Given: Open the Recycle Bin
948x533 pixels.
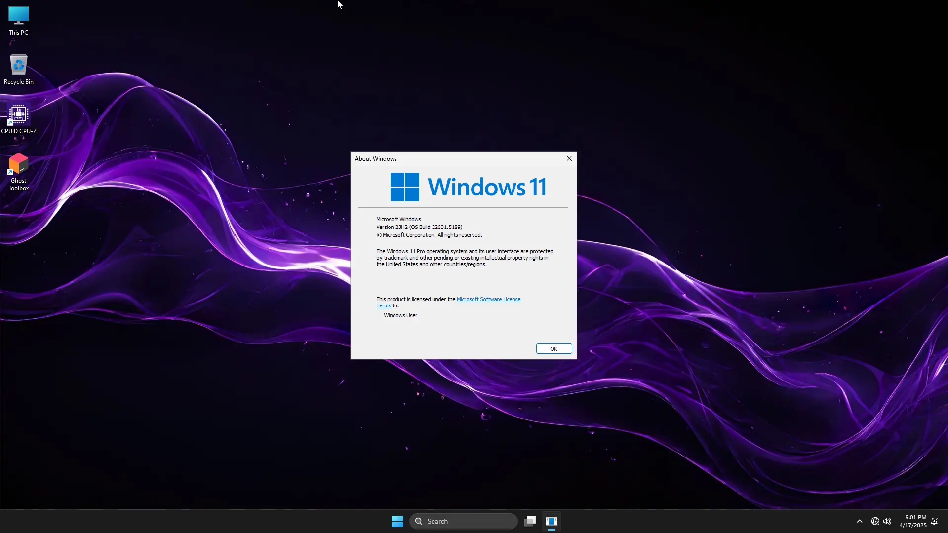Looking at the screenshot, I should 18,67.
